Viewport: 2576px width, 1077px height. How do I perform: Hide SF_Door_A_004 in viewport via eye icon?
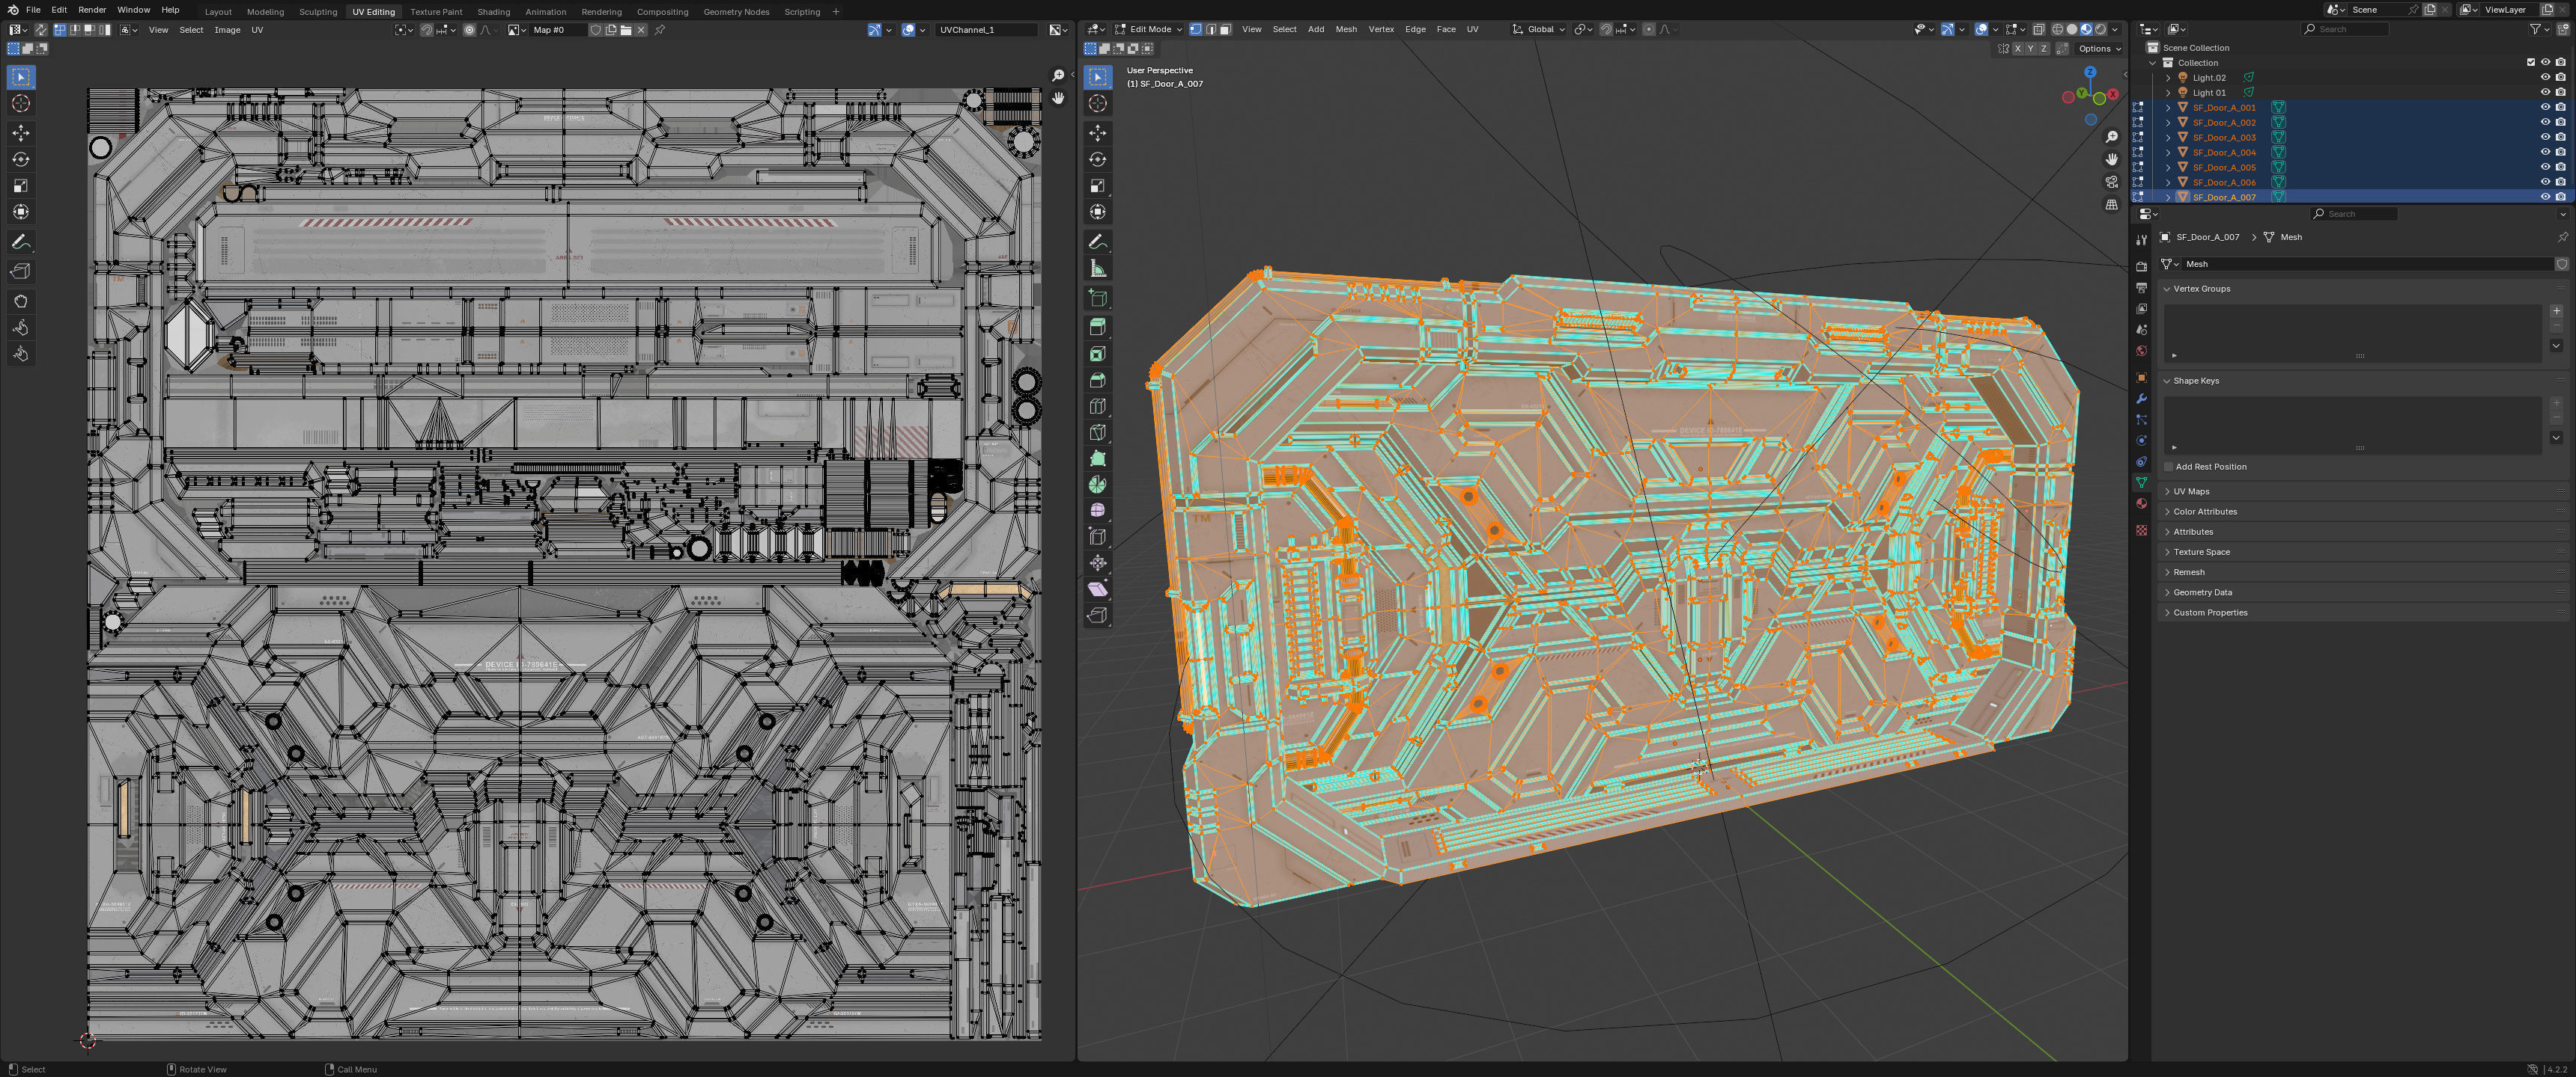point(2545,152)
